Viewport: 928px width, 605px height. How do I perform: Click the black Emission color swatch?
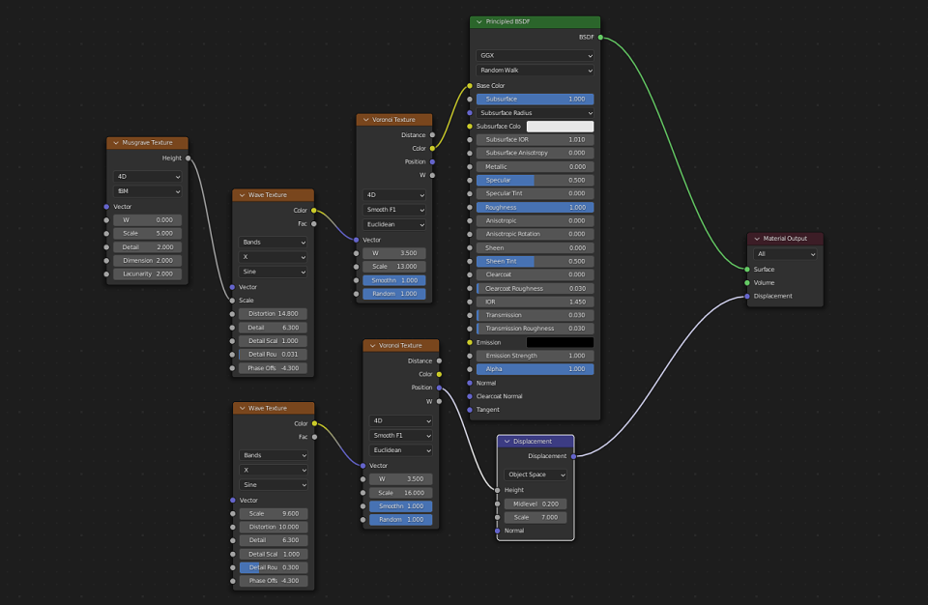click(560, 342)
